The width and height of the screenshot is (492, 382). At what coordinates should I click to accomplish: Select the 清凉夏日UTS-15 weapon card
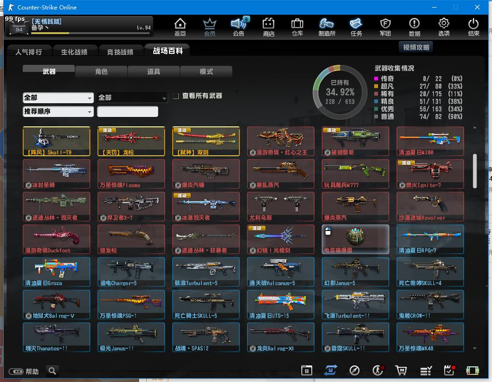281,304
